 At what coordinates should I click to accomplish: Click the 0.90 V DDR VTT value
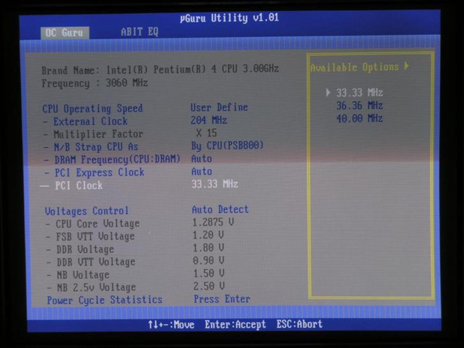click(x=209, y=260)
